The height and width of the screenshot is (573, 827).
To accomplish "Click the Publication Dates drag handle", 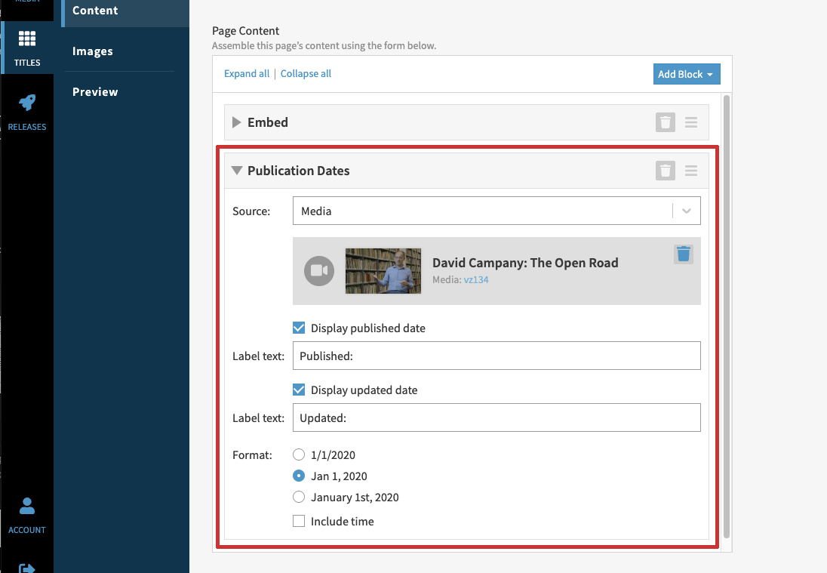I will (x=691, y=171).
